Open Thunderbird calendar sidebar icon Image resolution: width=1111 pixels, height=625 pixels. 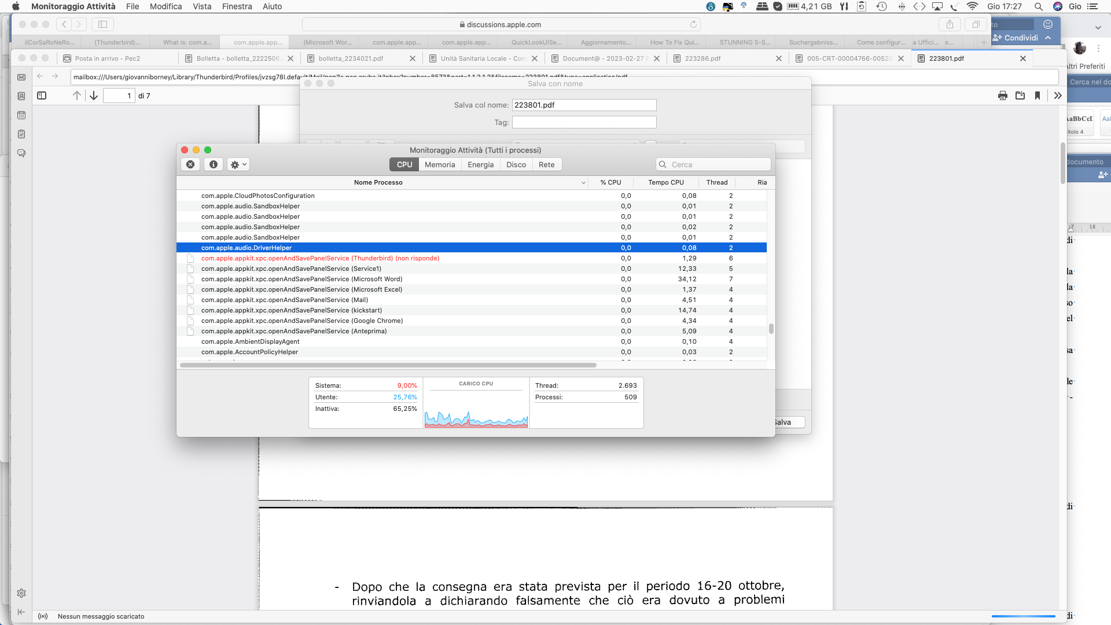[21, 116]
